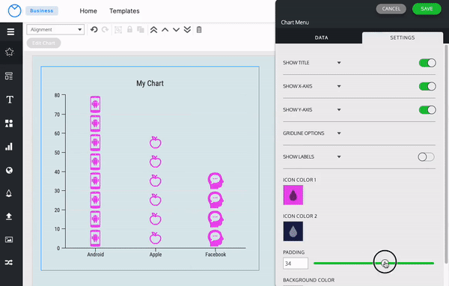449x286 pixels.
Task: Click the Apple axis label
Action: coord(156,255)
